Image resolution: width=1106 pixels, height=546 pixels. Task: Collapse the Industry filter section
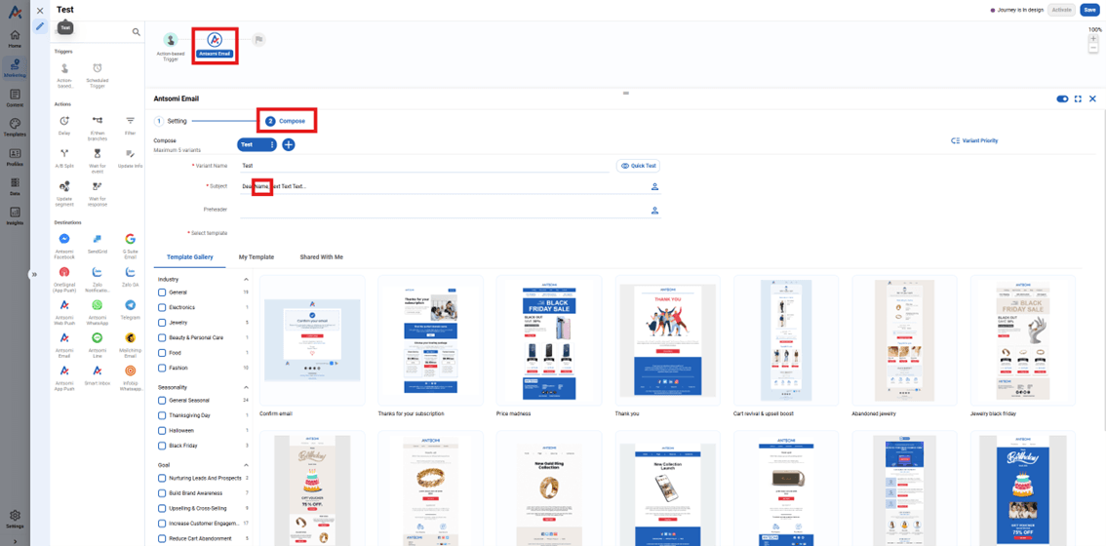coord(246,280)
